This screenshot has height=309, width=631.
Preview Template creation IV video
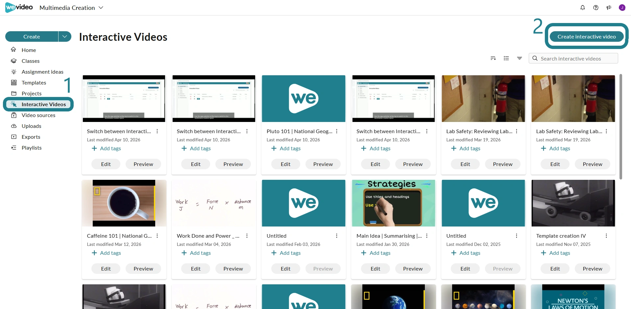(x=593, y=269)
